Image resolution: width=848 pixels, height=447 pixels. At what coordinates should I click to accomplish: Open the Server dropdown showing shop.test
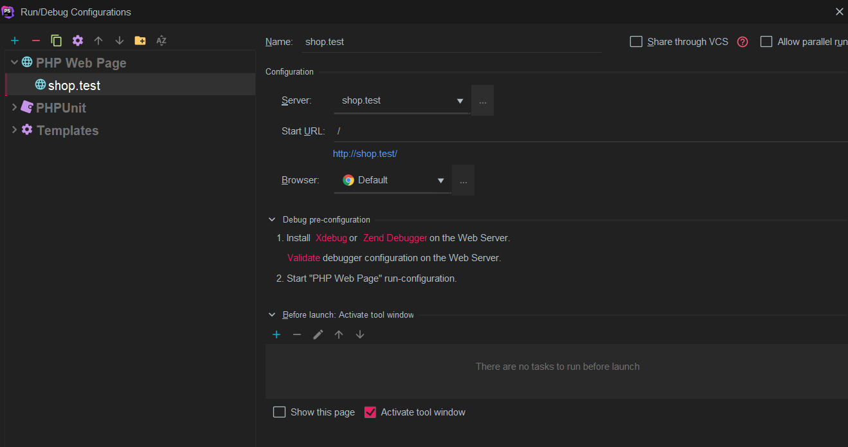tap(402, 100)
